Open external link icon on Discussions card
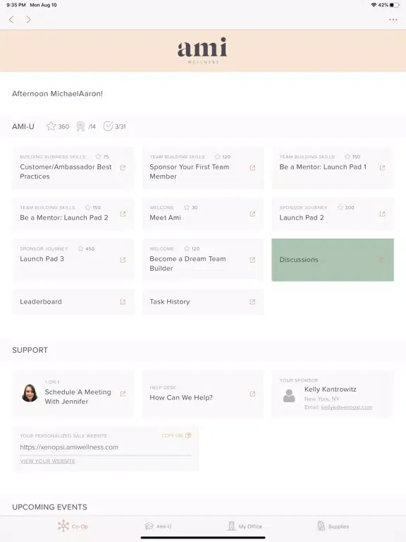The width and height of the screenshot is (406, 542). point(382,260)
